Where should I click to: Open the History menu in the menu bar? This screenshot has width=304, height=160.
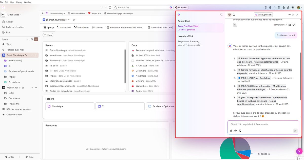pyautogui.click(x=19, y=2)
